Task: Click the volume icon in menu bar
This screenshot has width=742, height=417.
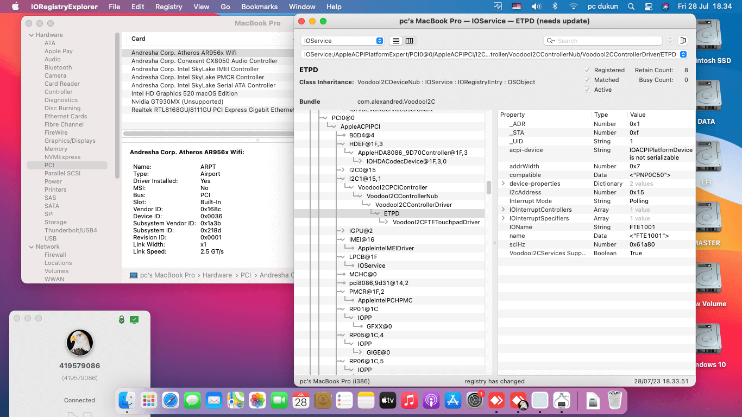Action: pyautogui.click(x=536, y=7)
